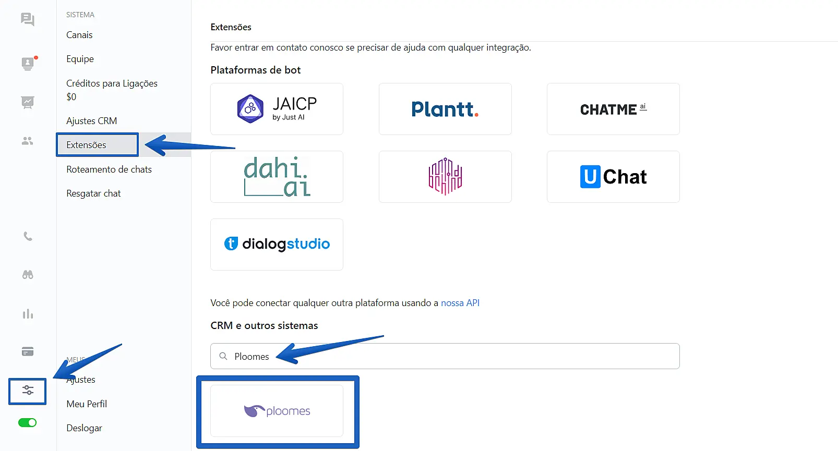Click the phone calls icon
This screenshot has height=451, width=838.
point(28,237)
